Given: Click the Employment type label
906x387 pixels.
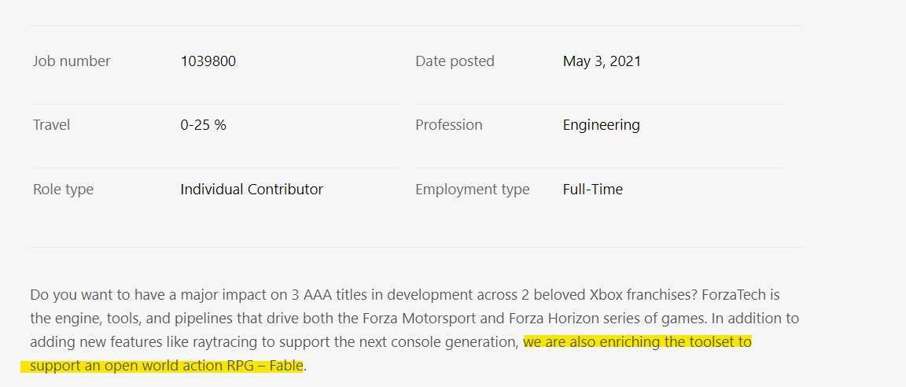Looking at the screenshot, I should pyautogui.click(x=472, y=190).
